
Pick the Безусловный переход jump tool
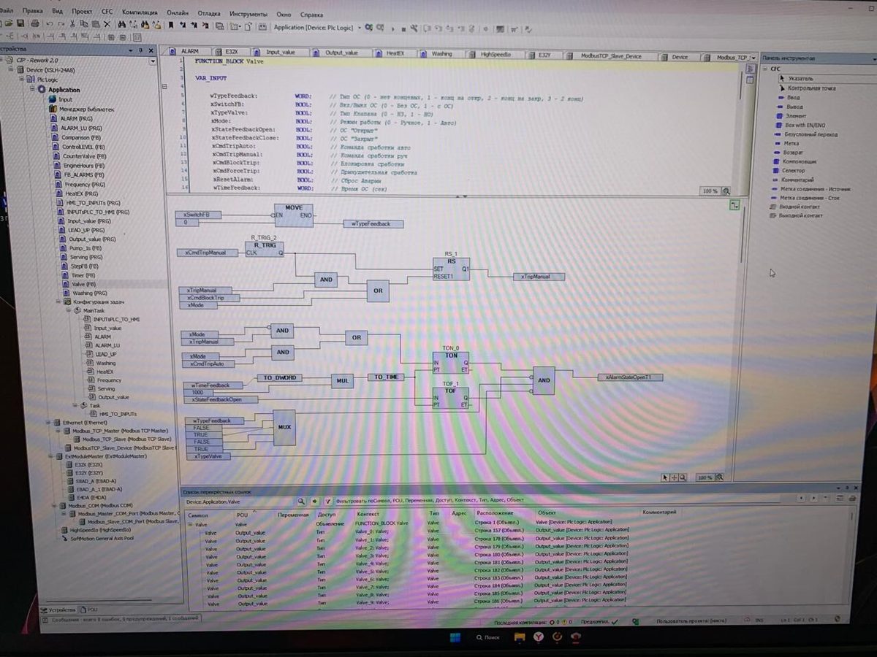coord(806,134)
